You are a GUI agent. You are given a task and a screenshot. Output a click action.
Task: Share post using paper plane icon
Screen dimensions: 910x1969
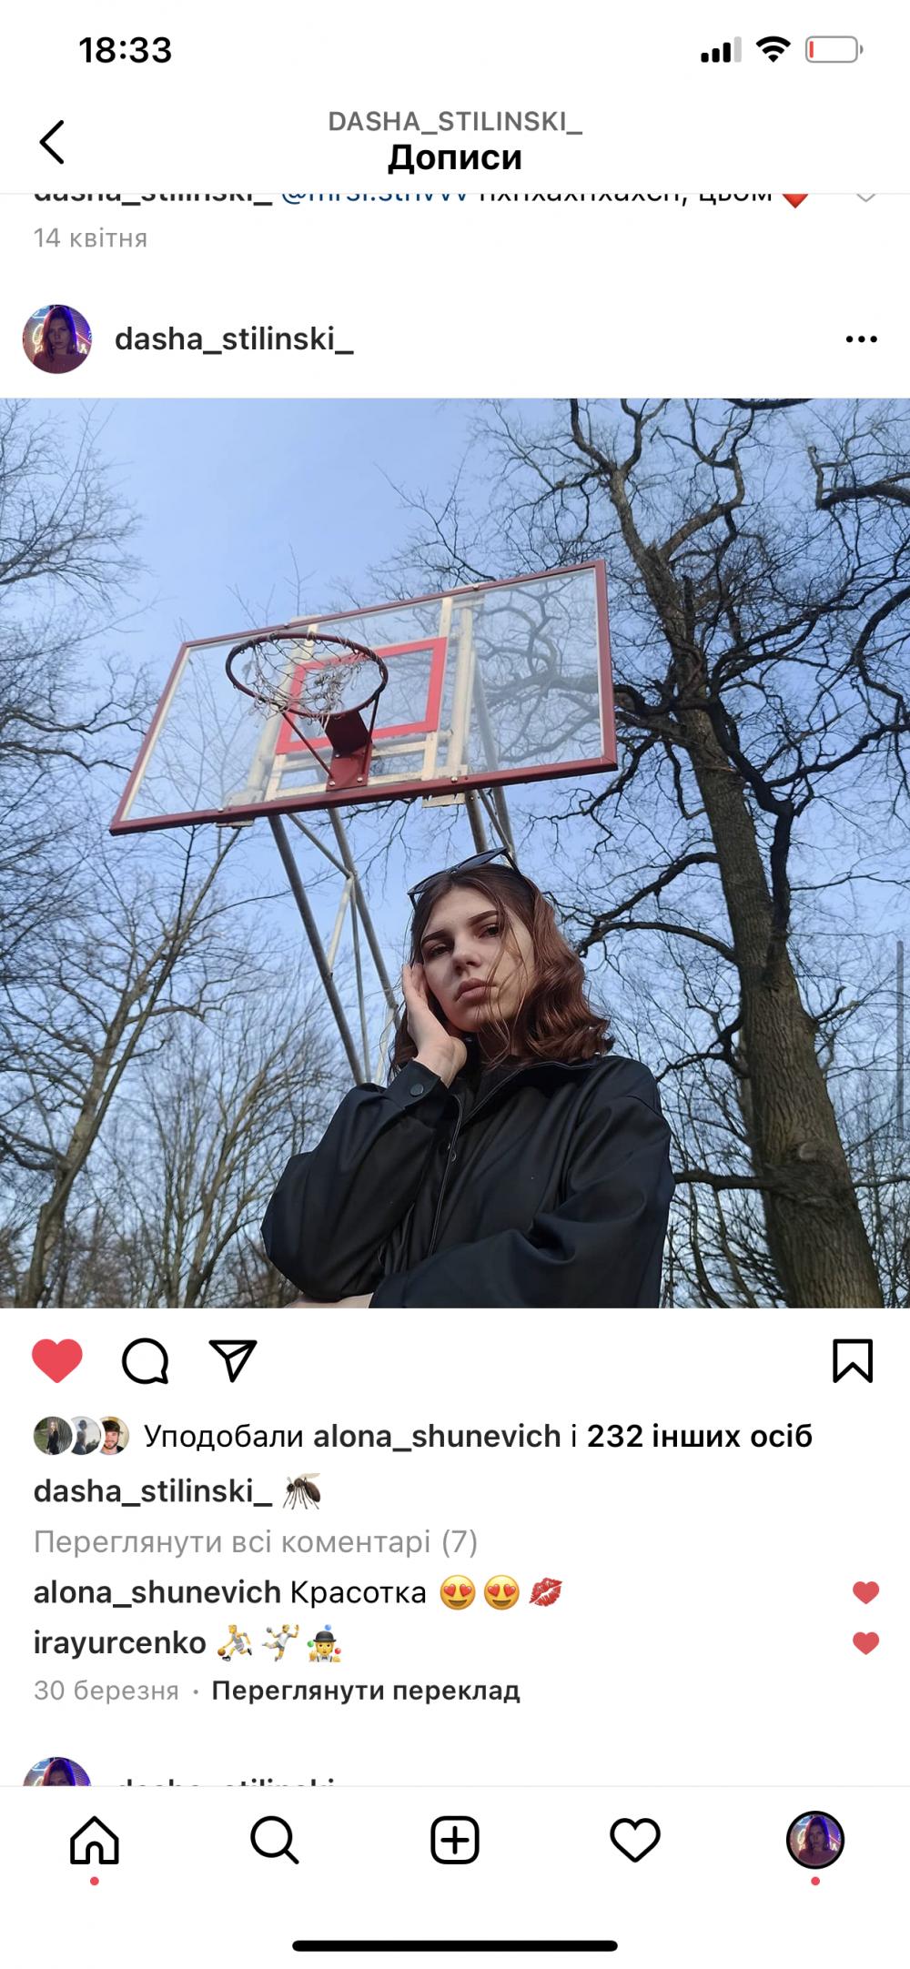point(233,1360)
